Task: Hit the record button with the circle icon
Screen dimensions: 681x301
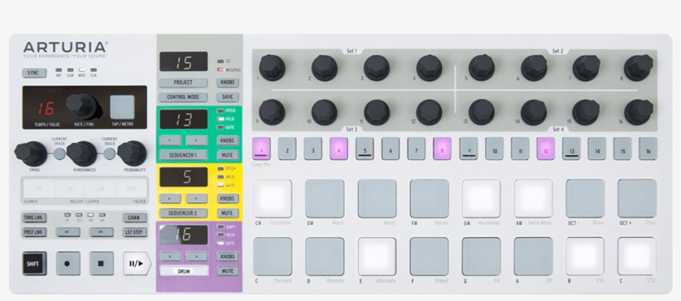Action: point(68,263)
